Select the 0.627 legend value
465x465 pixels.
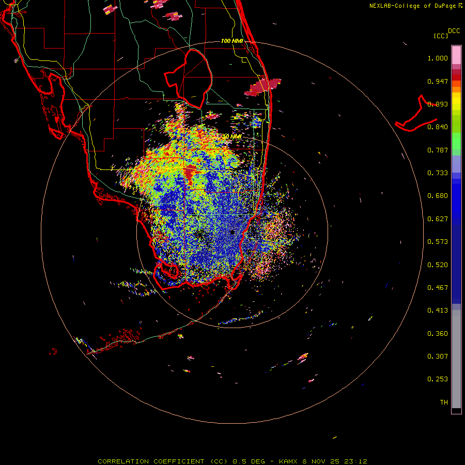coord(438,219)
